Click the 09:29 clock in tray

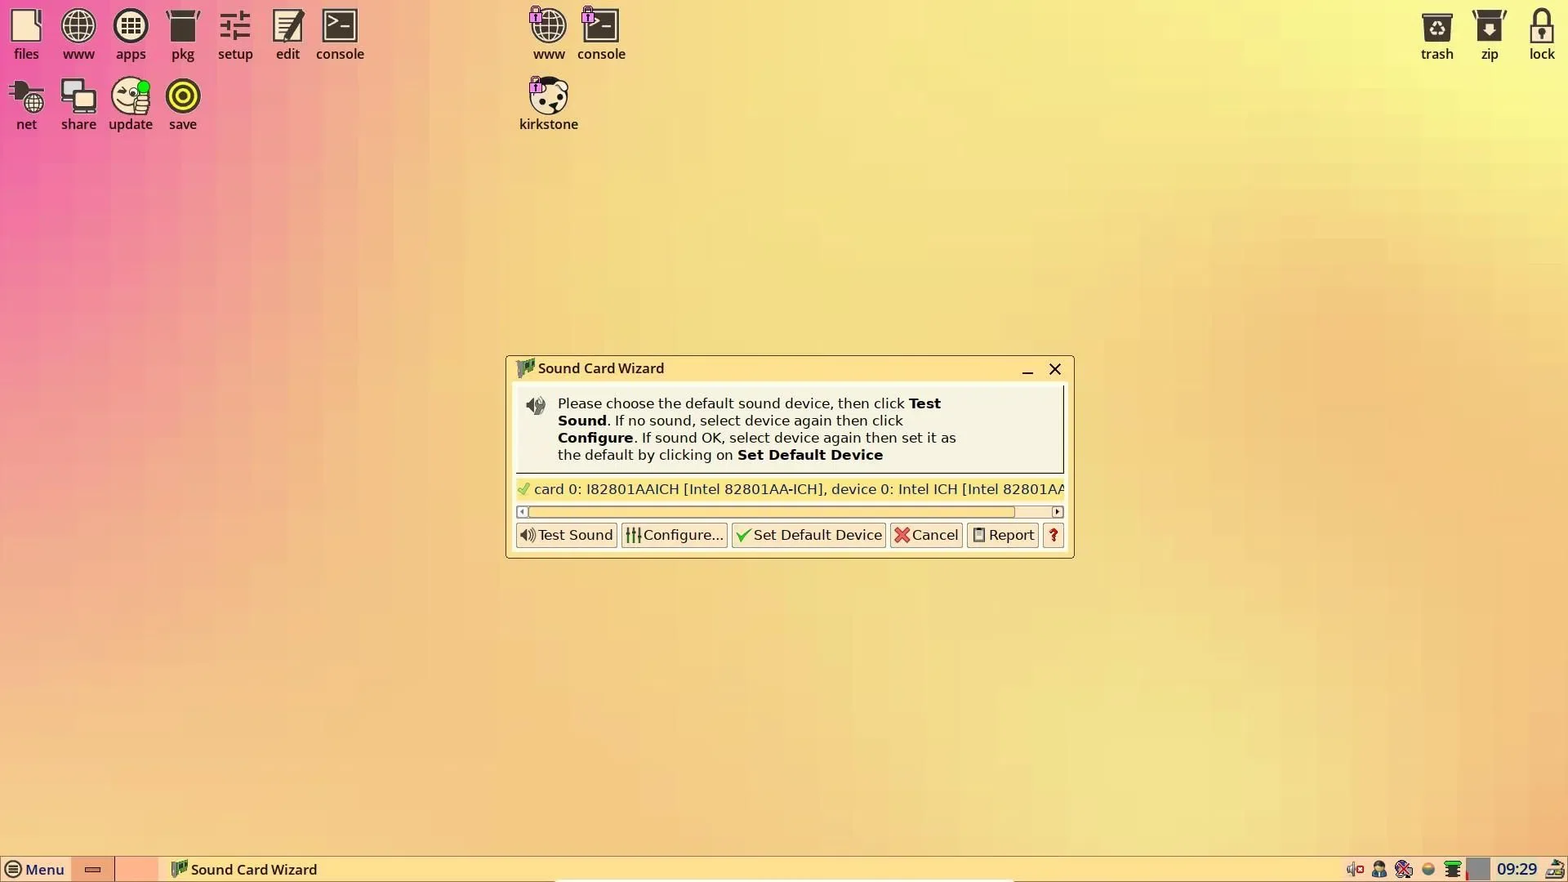point(1517,869)
